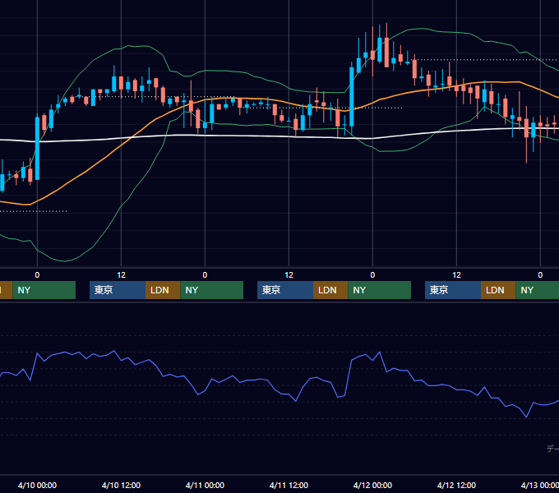Click the LDN session block for 4/10
Viewport: 559px width, 493px height.
click(x=163, y=290)
